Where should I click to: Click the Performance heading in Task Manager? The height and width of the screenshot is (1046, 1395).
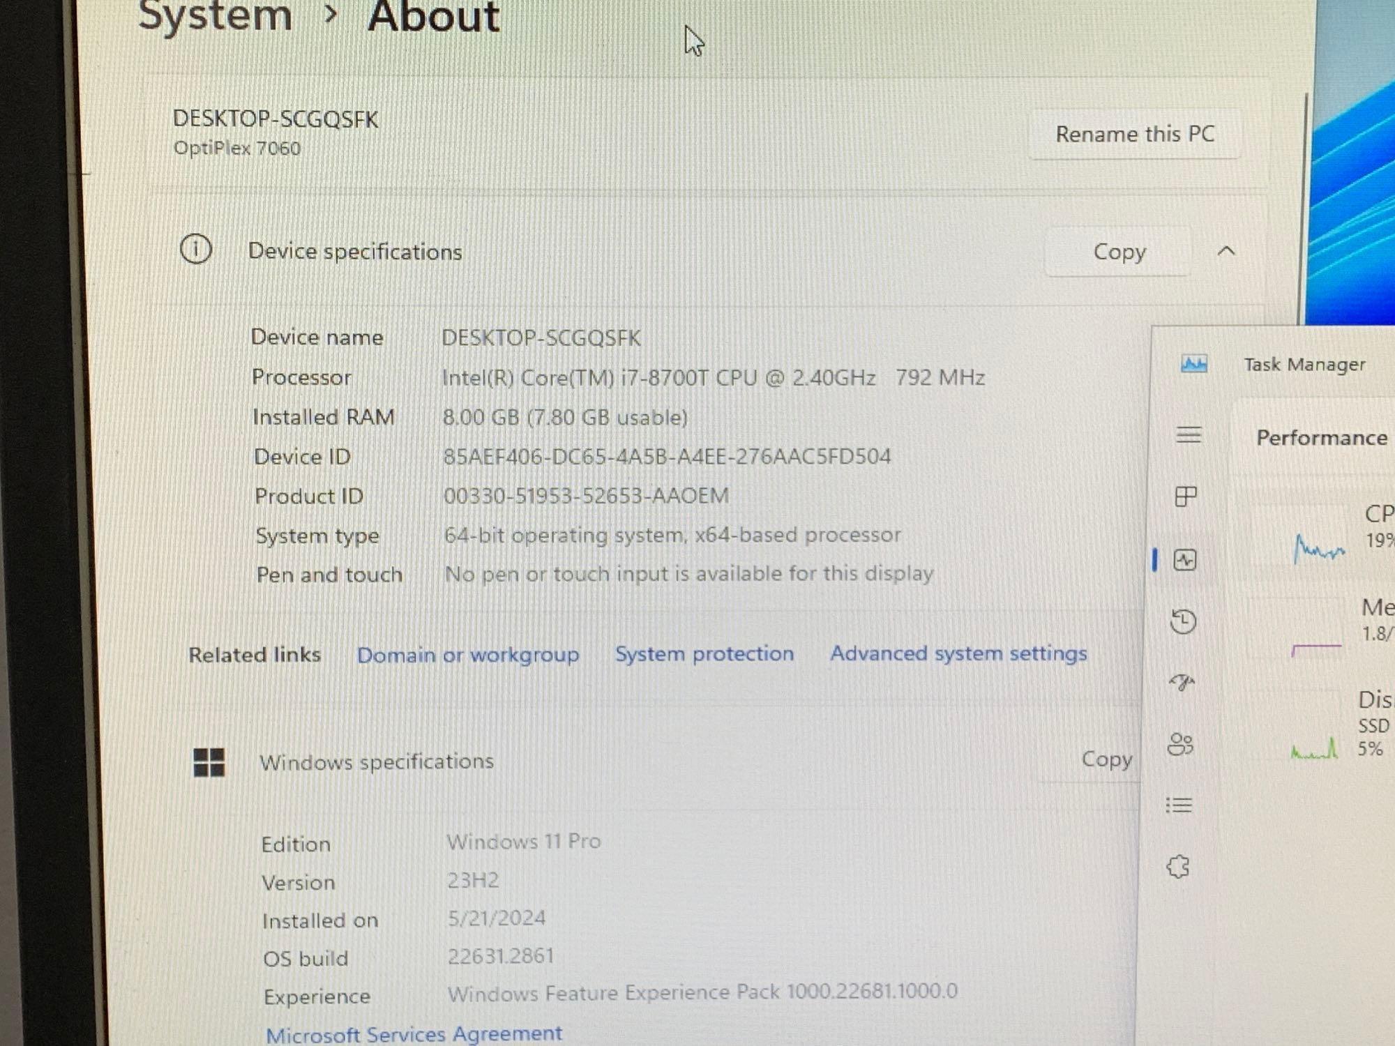point(1322,438)
